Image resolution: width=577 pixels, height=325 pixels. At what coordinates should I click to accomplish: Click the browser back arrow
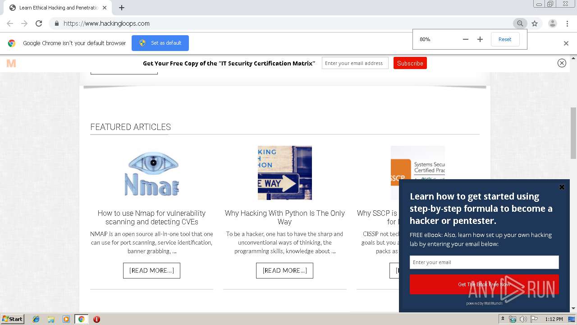coord(10,23)
